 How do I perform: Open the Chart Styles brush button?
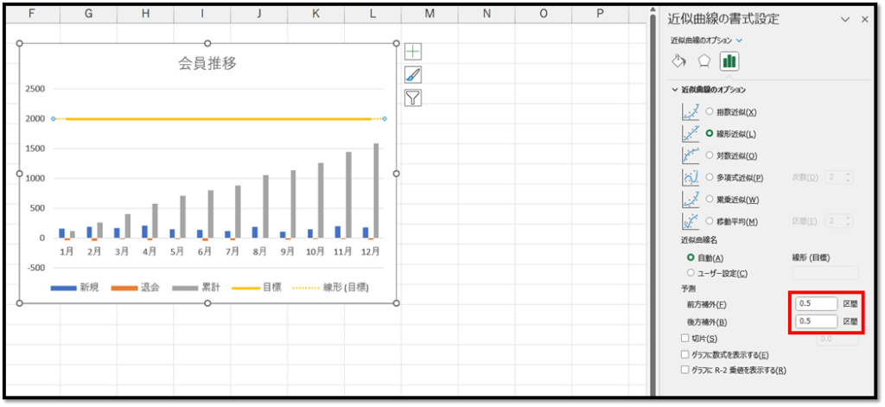(x=413, y=74)
